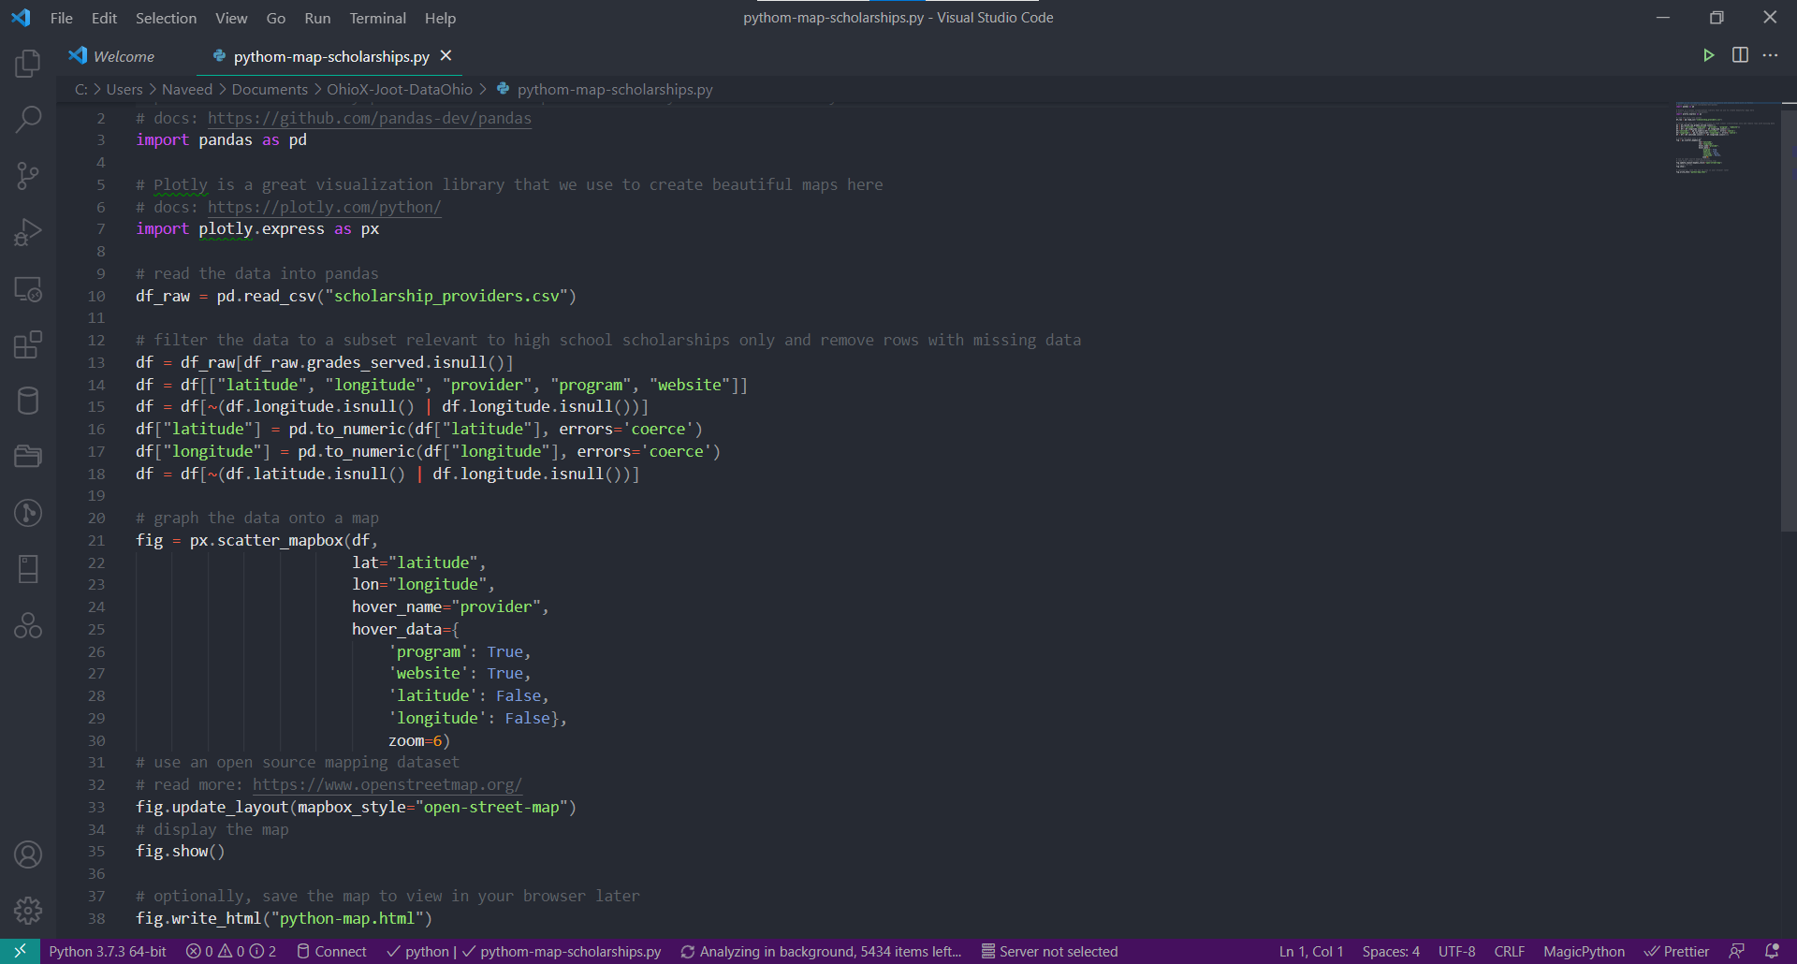The width and height of the screenshot is (1797, 964).
Task: Open the More Actions ellipsis menu
Action: [1770, 55]
